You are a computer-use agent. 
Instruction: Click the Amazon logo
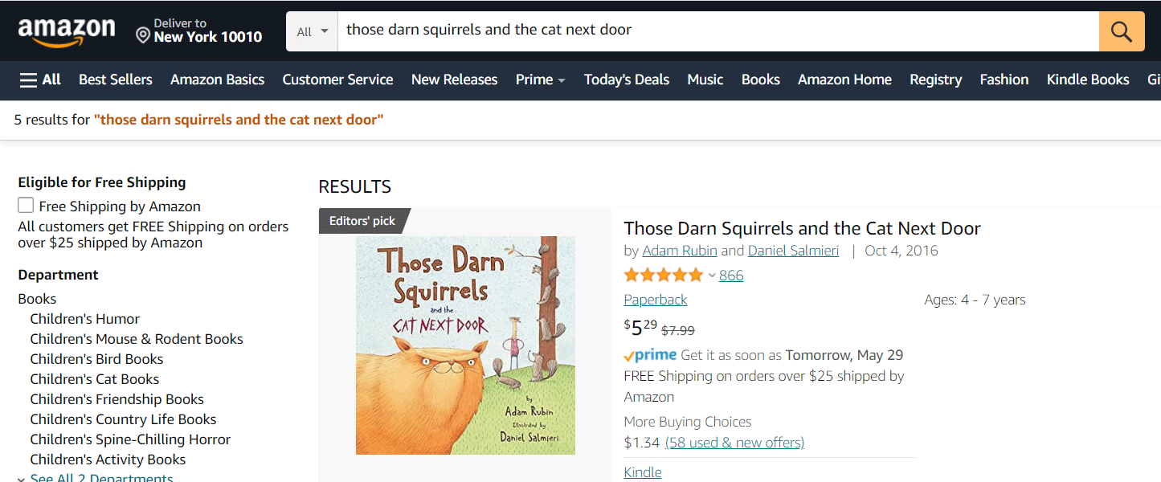point(67,31)
